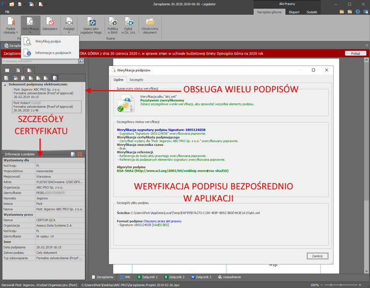Screen dimensions: 370x288
Task: Click the Data podpisania 26.02.2019 16:15 value
Action: (49, 247)
